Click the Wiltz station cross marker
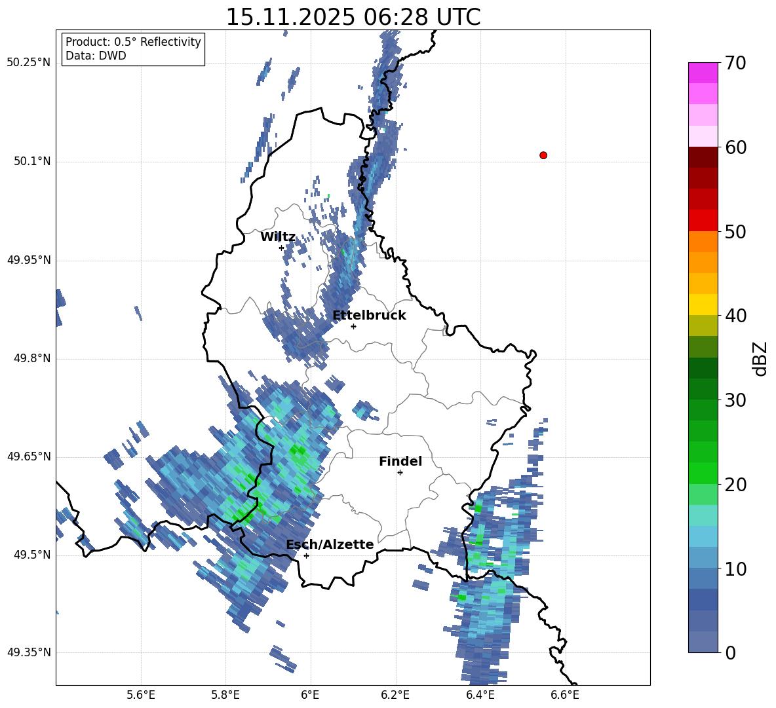Viewport: 776px width, 708px height. (x=282, y=248)
